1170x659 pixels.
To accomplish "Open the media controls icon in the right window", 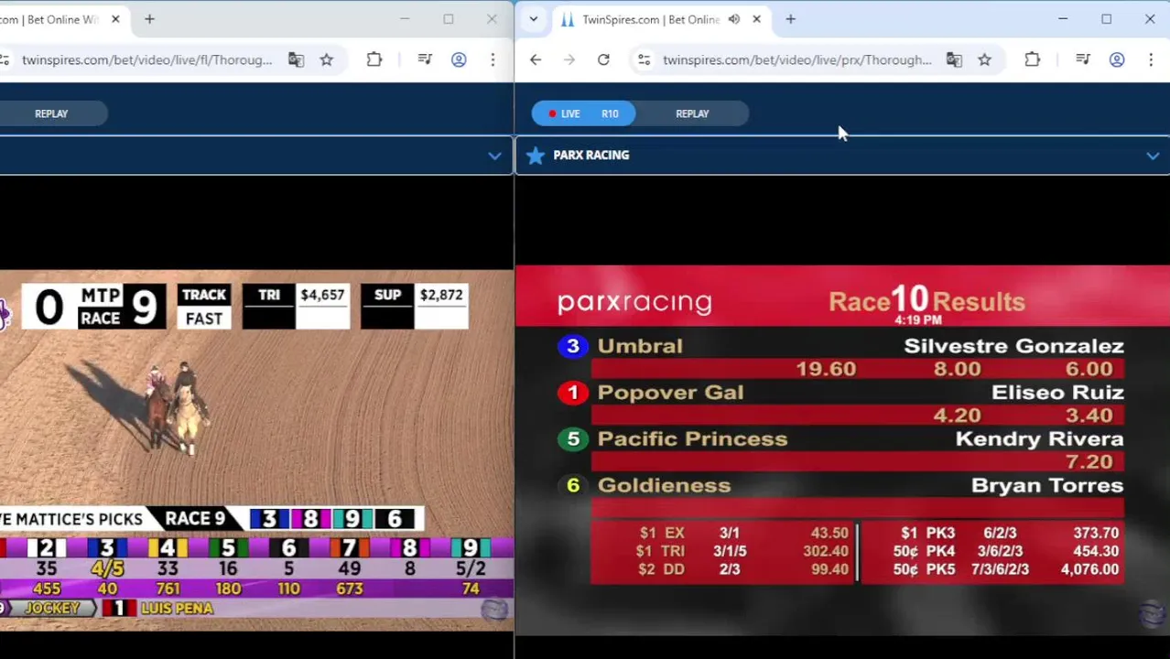I will (x=1083, y=59).
